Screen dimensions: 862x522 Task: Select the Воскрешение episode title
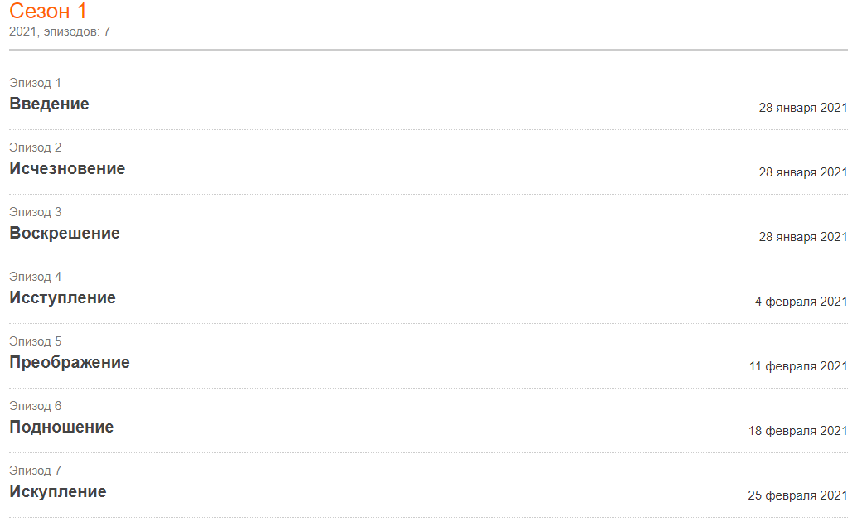(65, 234)
